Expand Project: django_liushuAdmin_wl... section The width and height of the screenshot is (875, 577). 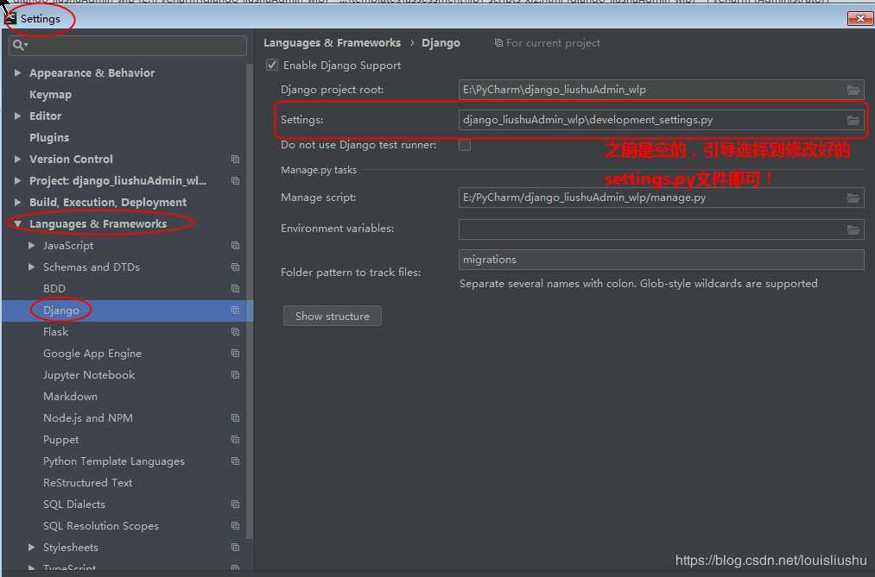[17, 181]
